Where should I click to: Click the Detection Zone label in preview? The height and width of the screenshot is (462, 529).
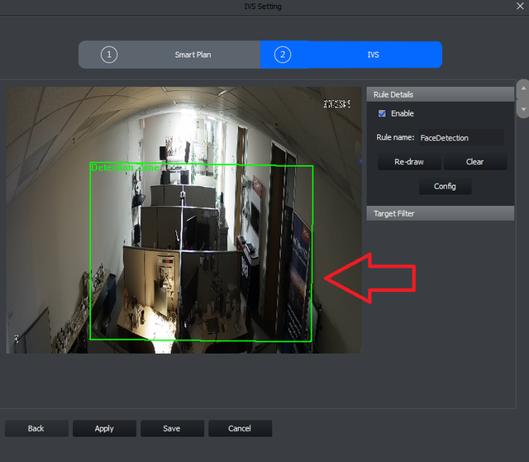[x=124, y=168]
